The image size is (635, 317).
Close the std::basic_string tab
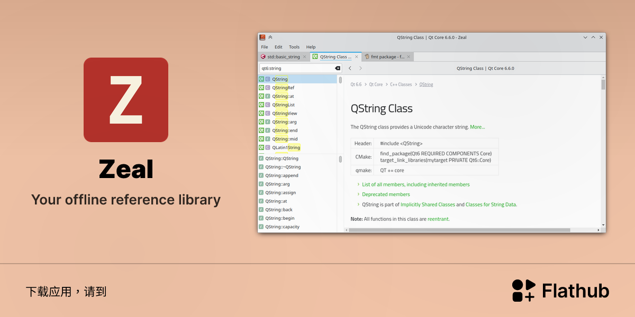[x=304, y=57]
